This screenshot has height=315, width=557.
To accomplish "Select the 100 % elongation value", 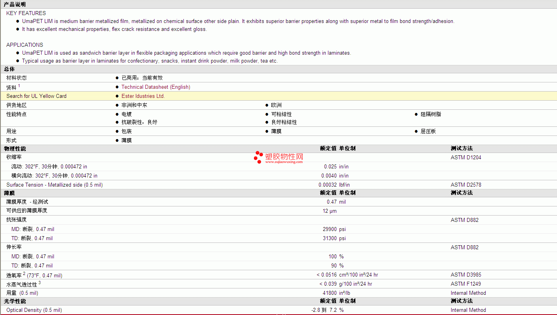I will click(x=332, y=257).
